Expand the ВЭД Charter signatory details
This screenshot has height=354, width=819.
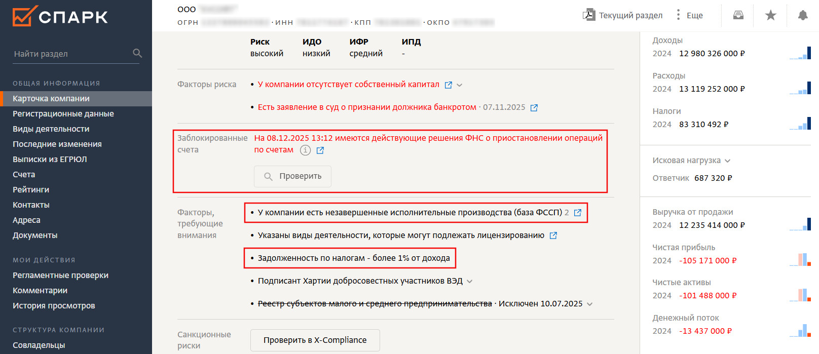[x=470, y=282]
